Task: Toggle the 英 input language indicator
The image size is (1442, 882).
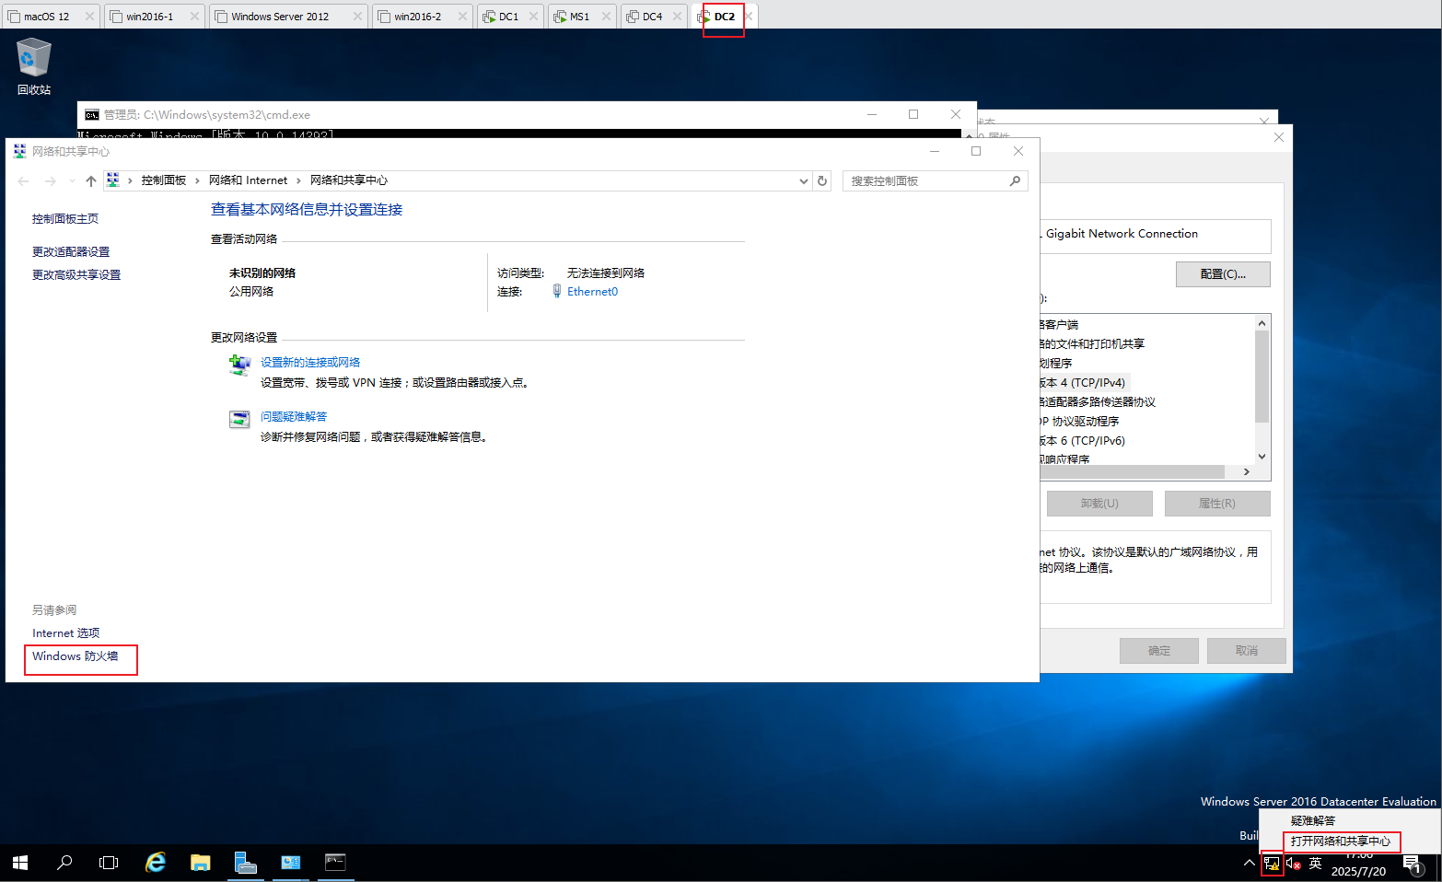Action: pos(1315,864)
